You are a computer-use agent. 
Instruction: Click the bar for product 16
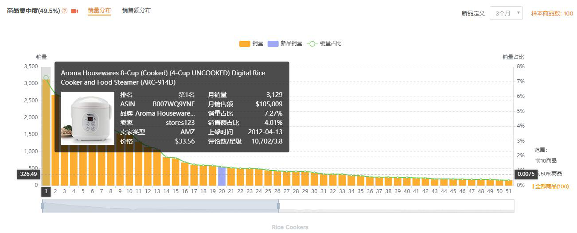185,174
